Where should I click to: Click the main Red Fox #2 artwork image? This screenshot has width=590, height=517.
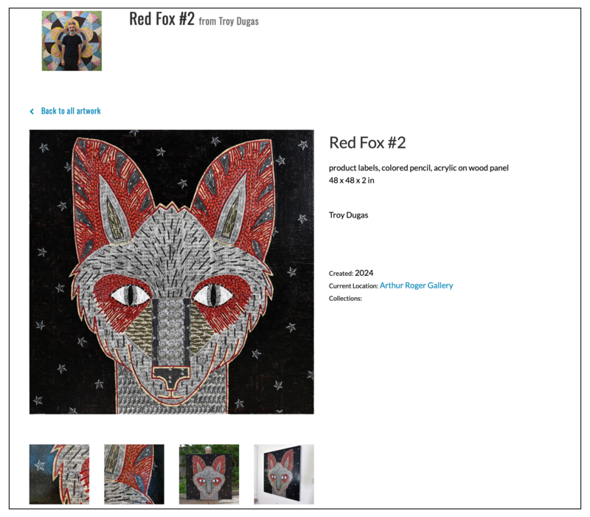pyautogui.click(x=171, y=274)
